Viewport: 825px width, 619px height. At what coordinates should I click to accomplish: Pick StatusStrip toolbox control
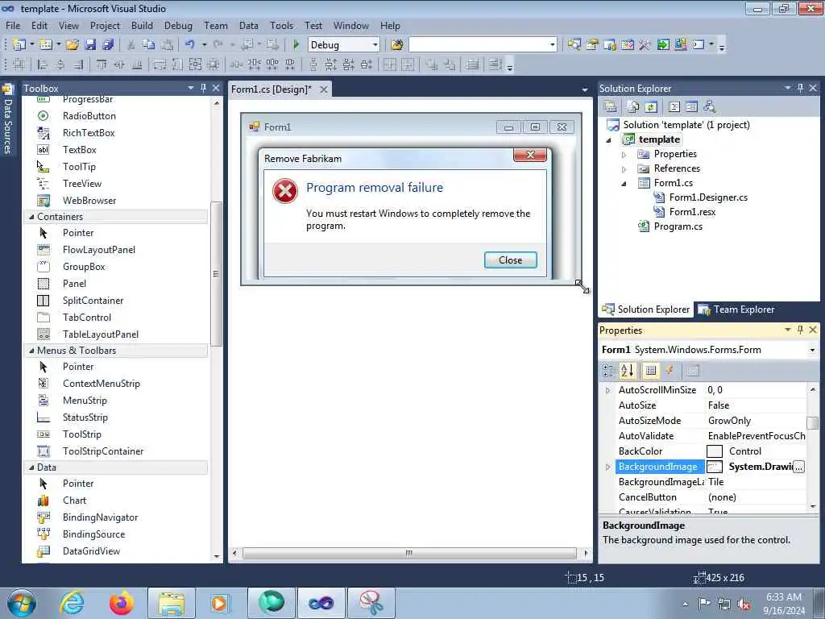pyautogui.click(x=85, y=417)
